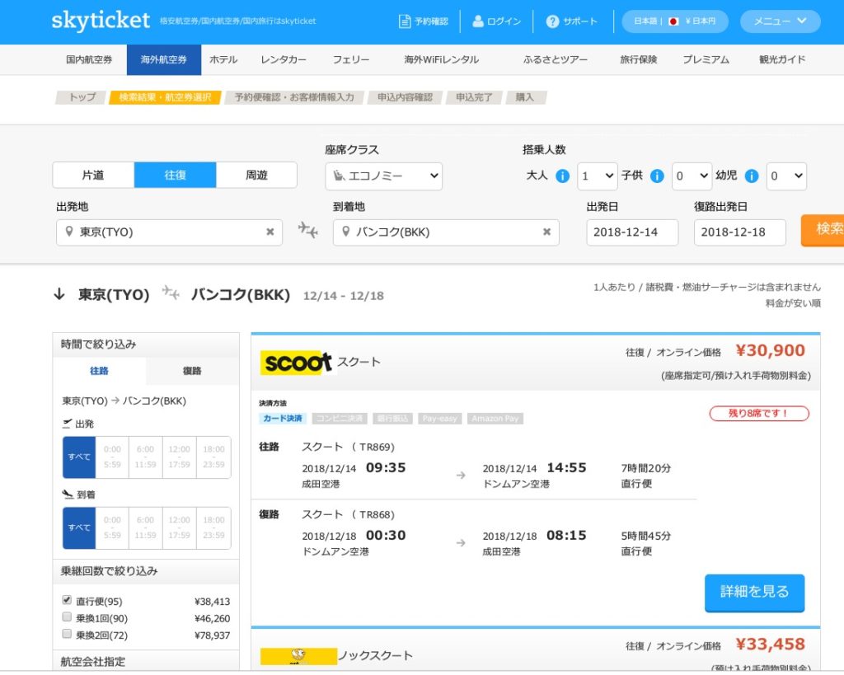Select departure 6:00-11:59 time slot
The height and width of the screenshot is (675, 844).
(x=145, y=457)
